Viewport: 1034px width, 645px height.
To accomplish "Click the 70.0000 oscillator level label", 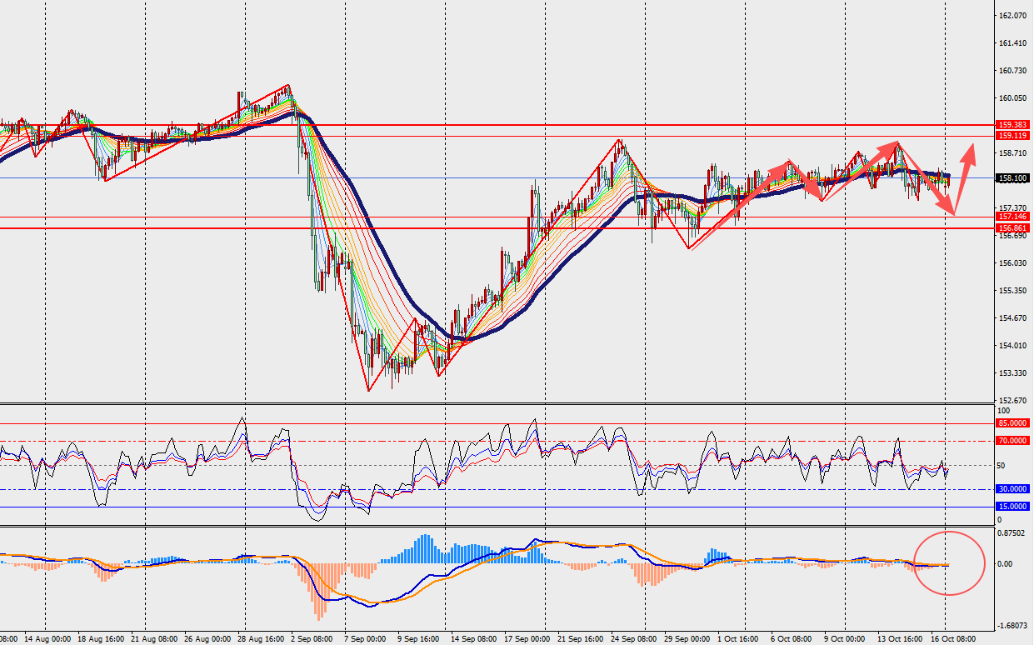I will (1013, 441).
